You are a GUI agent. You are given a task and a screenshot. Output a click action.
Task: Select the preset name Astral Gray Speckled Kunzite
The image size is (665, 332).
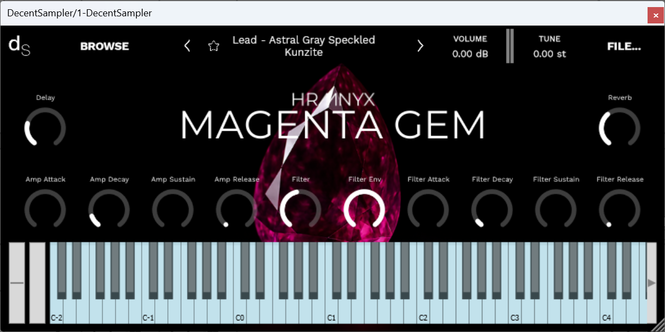pyautogui.click(x=304, y=46)
